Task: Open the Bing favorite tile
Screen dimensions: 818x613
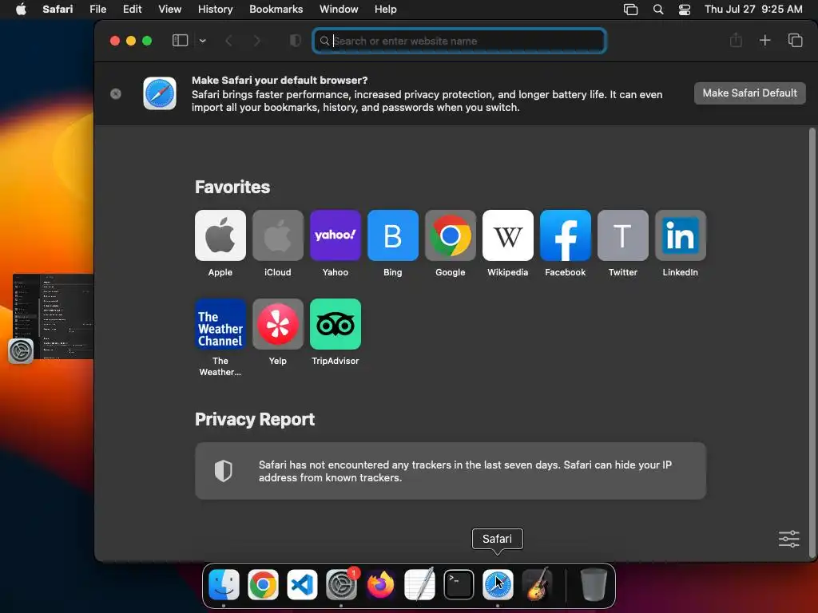Action: [393, 235]
